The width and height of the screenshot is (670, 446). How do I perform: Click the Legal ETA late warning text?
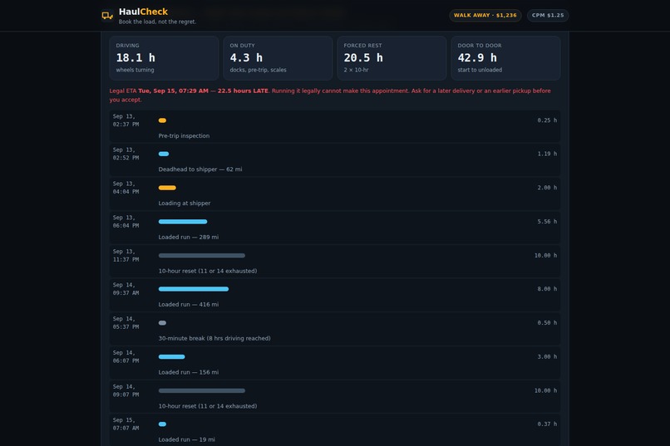pyautogui.click(x=330, y=96)
